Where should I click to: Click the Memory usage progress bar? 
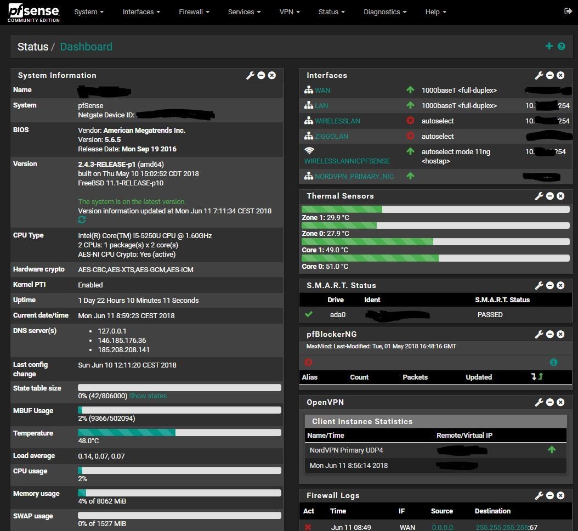pyautogui.click(x=179, y=493)
